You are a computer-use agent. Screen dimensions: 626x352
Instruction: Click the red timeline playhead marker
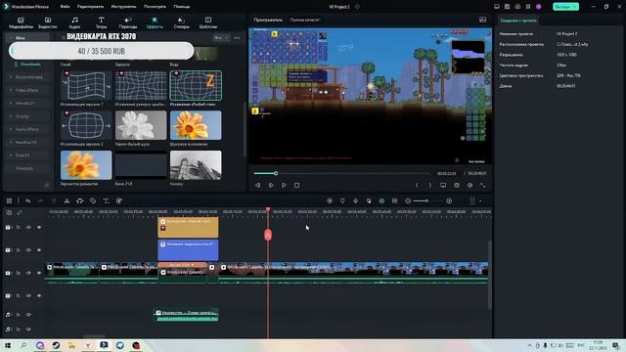pos(268,235)
